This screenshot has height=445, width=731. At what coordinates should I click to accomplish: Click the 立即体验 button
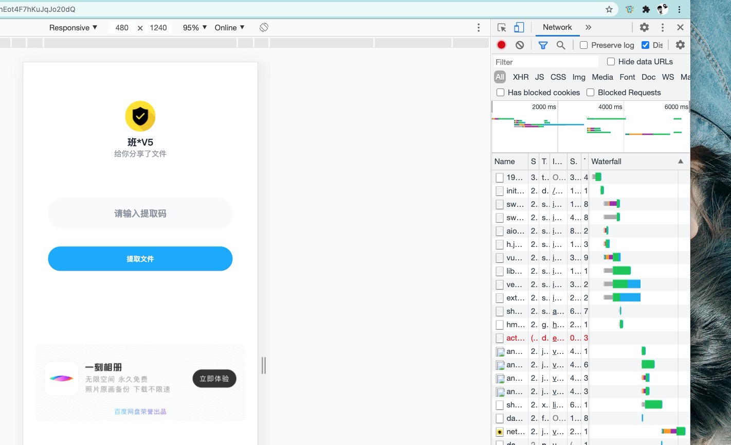point(214,379)
